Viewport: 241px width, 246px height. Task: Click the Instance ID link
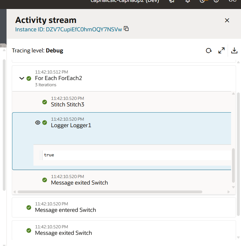point(68,29)
